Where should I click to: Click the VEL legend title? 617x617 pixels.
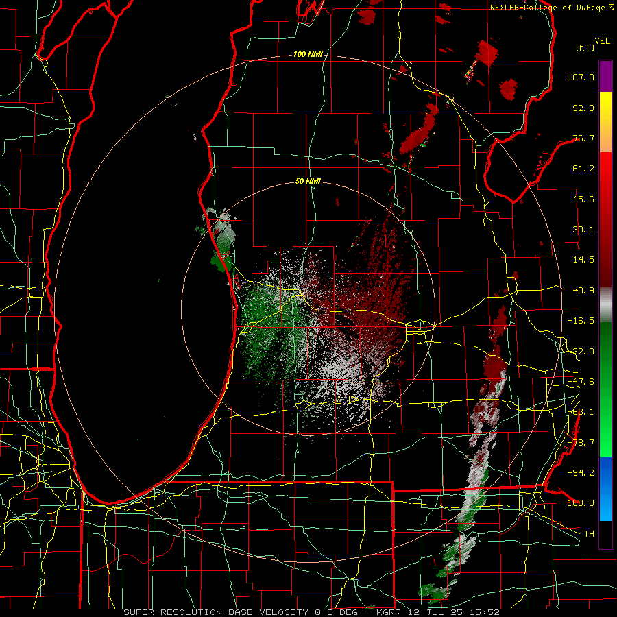click(x=602, y=41)
